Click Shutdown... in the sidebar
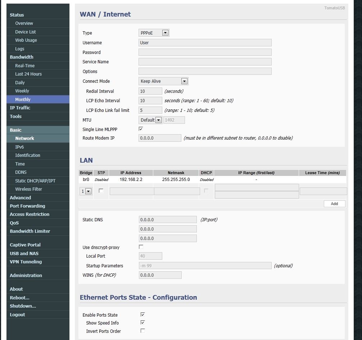Image resolution: width=362 pixels, height=340 pixels. click(23, 306)
